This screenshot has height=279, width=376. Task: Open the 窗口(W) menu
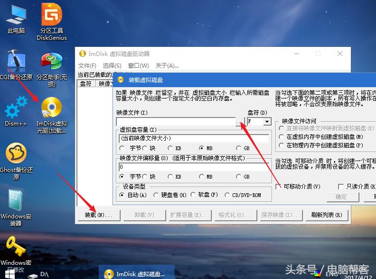point(138,65)
